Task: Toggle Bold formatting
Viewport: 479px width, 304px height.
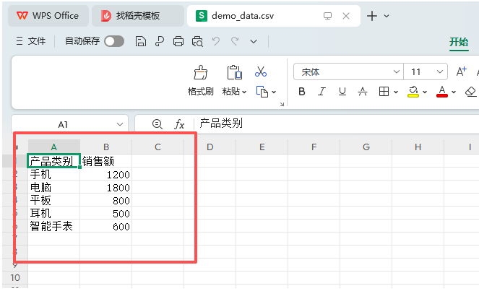Action: pos(302,91)
